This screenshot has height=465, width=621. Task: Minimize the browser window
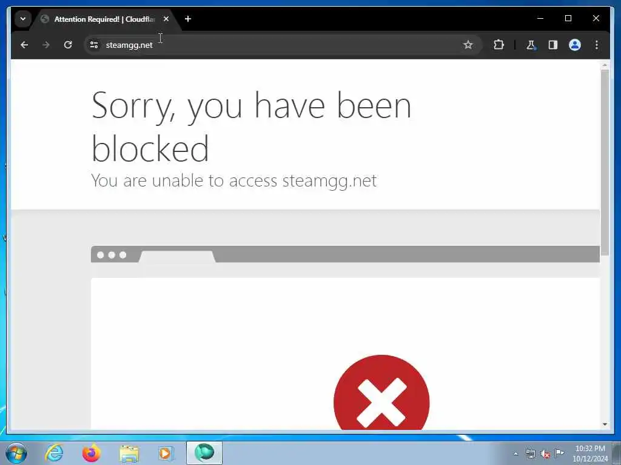pos(540,18)
